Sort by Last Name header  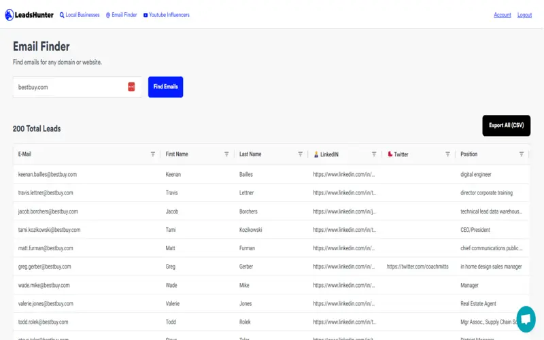click(x=250, y=154)
